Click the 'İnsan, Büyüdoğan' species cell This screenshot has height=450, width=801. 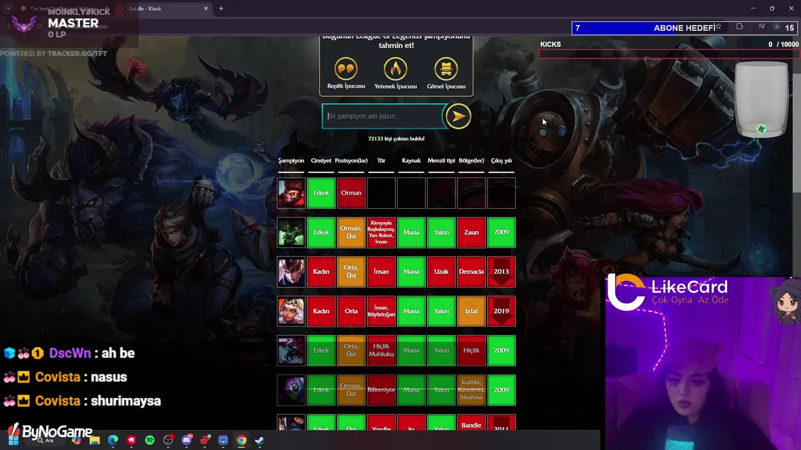click(x=381, y=311)
